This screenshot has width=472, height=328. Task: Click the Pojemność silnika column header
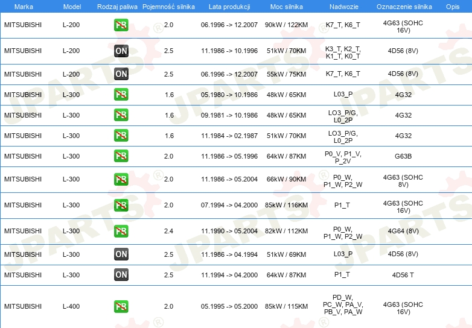coord(168,7)
